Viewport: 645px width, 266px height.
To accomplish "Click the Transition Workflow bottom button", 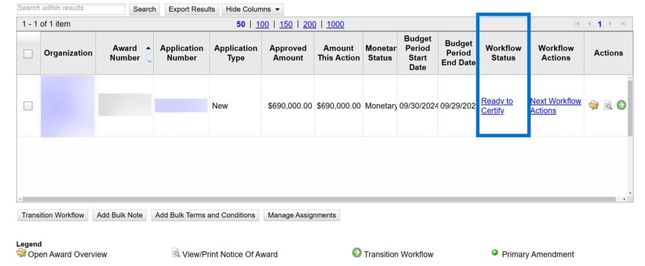I will coord(53,215).
